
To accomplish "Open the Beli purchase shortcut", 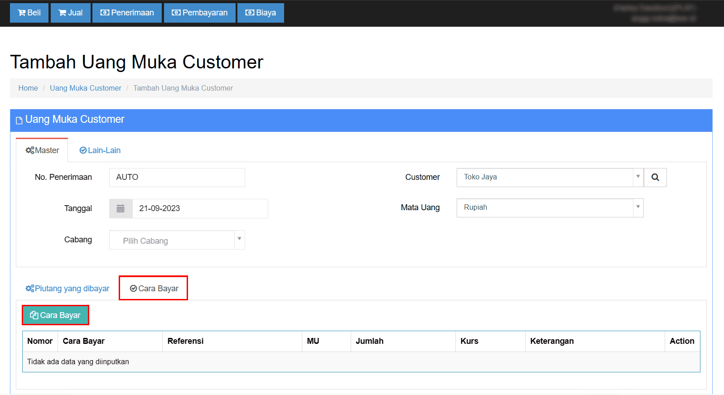I will tap(29, 13).
